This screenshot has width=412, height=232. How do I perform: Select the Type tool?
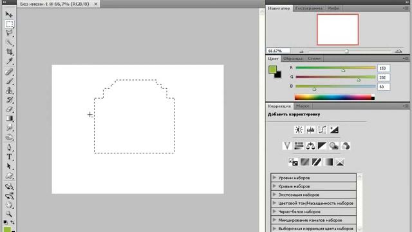click(9, 157)
